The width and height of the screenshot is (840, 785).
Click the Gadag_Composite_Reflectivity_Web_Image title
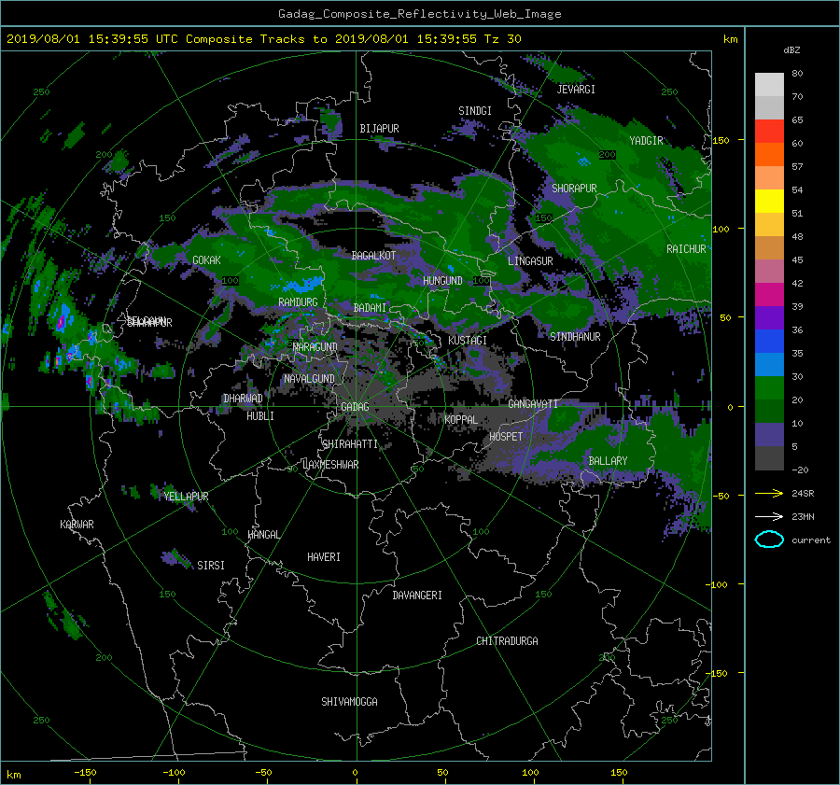(x=419, y=14)
